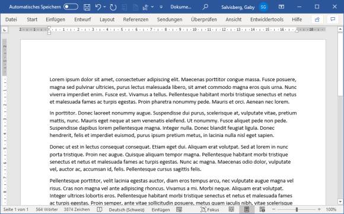Click the Dokume... document title
Image resolution: width=344 pixels, height=214 pixels.
tap(181, 7)
